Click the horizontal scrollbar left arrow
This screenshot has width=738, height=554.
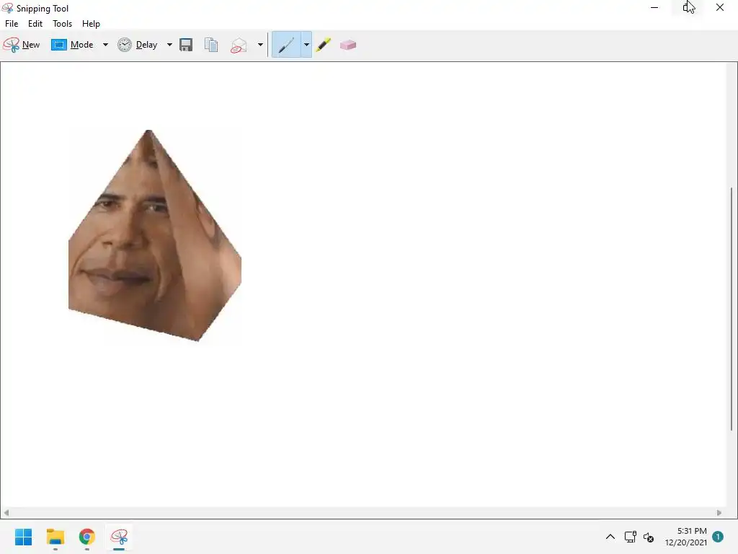tap(6, 513)
